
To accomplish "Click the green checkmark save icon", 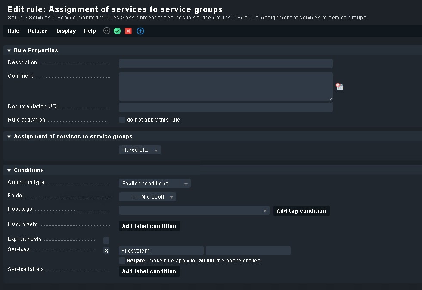I will click(x=117, y=31).
